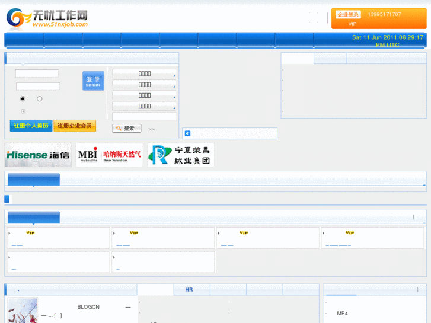431x323 pixels.
Task: Open the 宁夏荣昌绒业集团 logo banner
Action: 181,155
